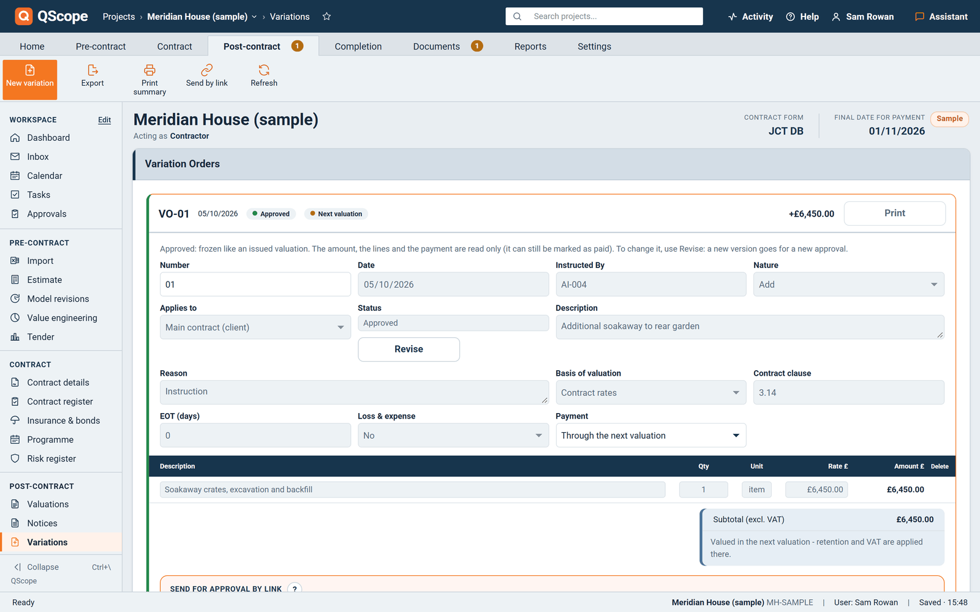This screenshot has height=612, width=980.
Task: Collapse the sidebar
Action: (x=37, y=567)
